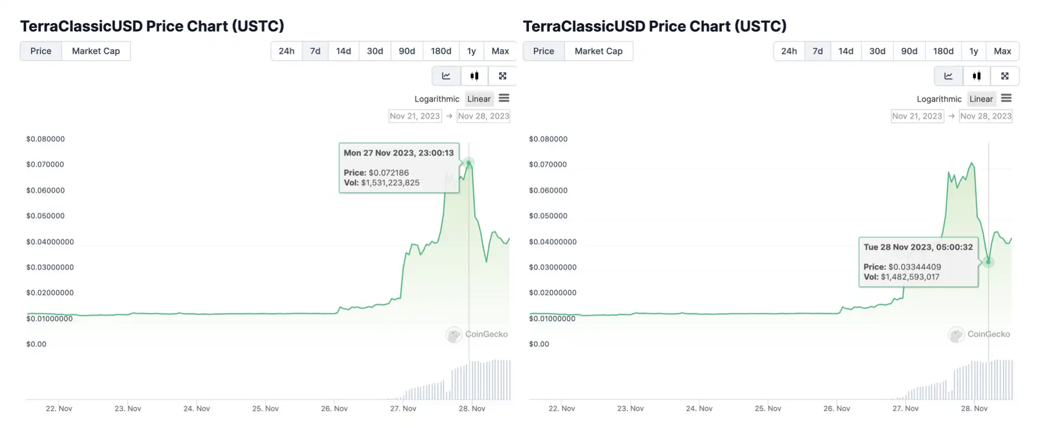The image size is (1037, 428).
Task: Expand left chart to fullscreen
Action: click(502, 76)
